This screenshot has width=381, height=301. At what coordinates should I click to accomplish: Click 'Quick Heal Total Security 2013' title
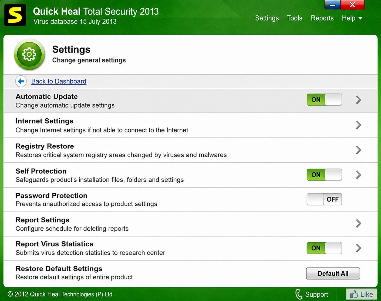pos(96,12)
